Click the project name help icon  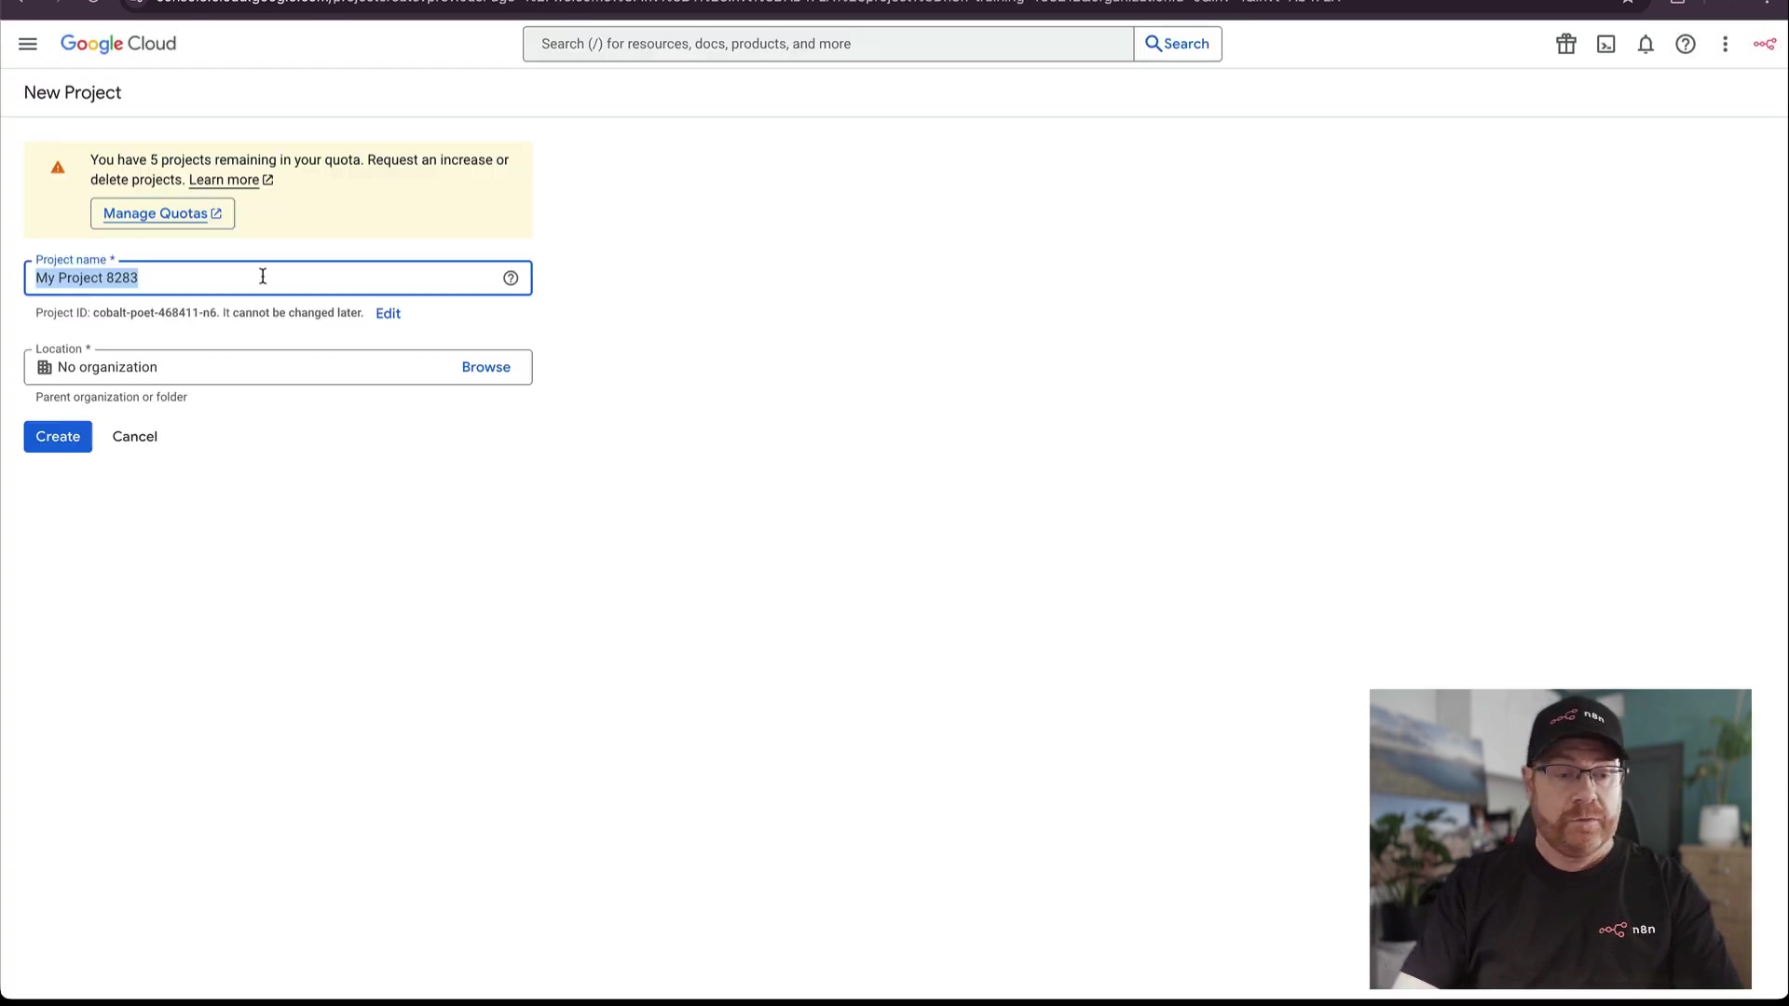(x=511, y=278)
